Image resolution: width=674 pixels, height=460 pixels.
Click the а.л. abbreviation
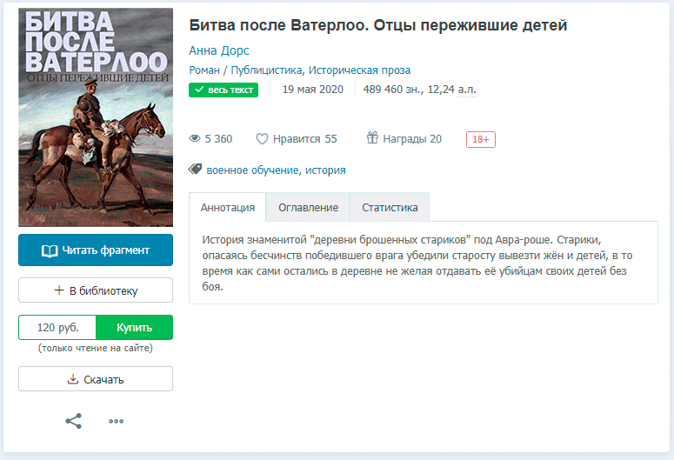click(467, 90)
